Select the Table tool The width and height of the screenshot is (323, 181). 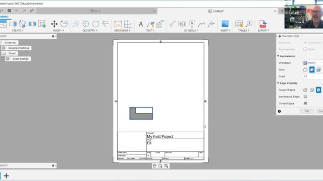pyautogui.click(x=239, y=24)
